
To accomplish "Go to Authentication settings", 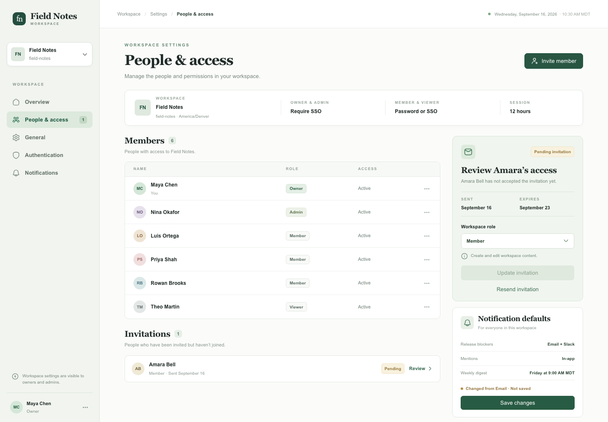I will pos(49,155).
